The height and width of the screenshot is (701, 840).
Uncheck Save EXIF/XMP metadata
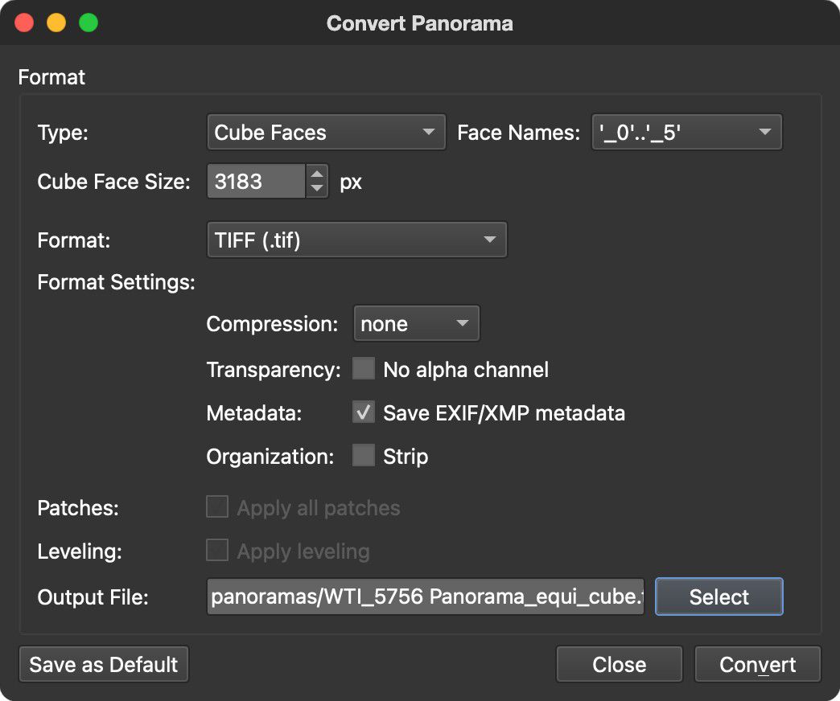[x=363, y=412]
